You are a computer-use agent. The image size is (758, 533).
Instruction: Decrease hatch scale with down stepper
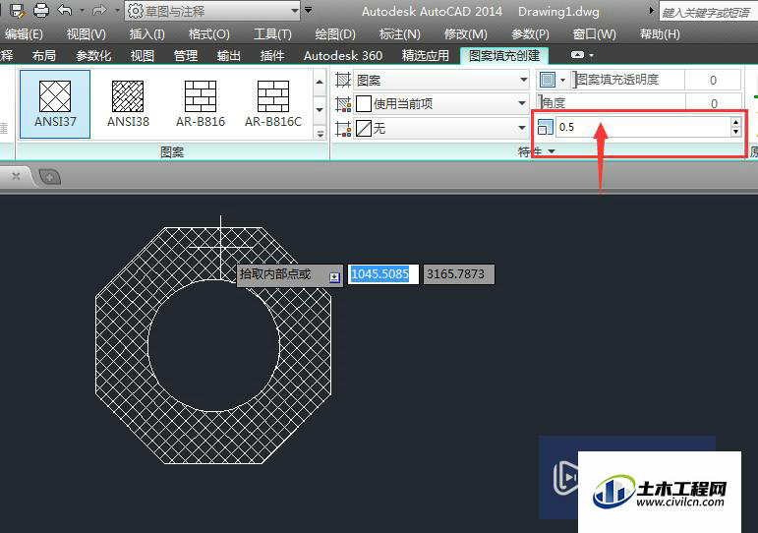click(x=735, y=132)
